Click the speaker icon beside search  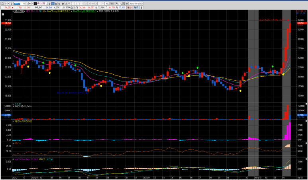pyautogui.click(x=30, y=4)
